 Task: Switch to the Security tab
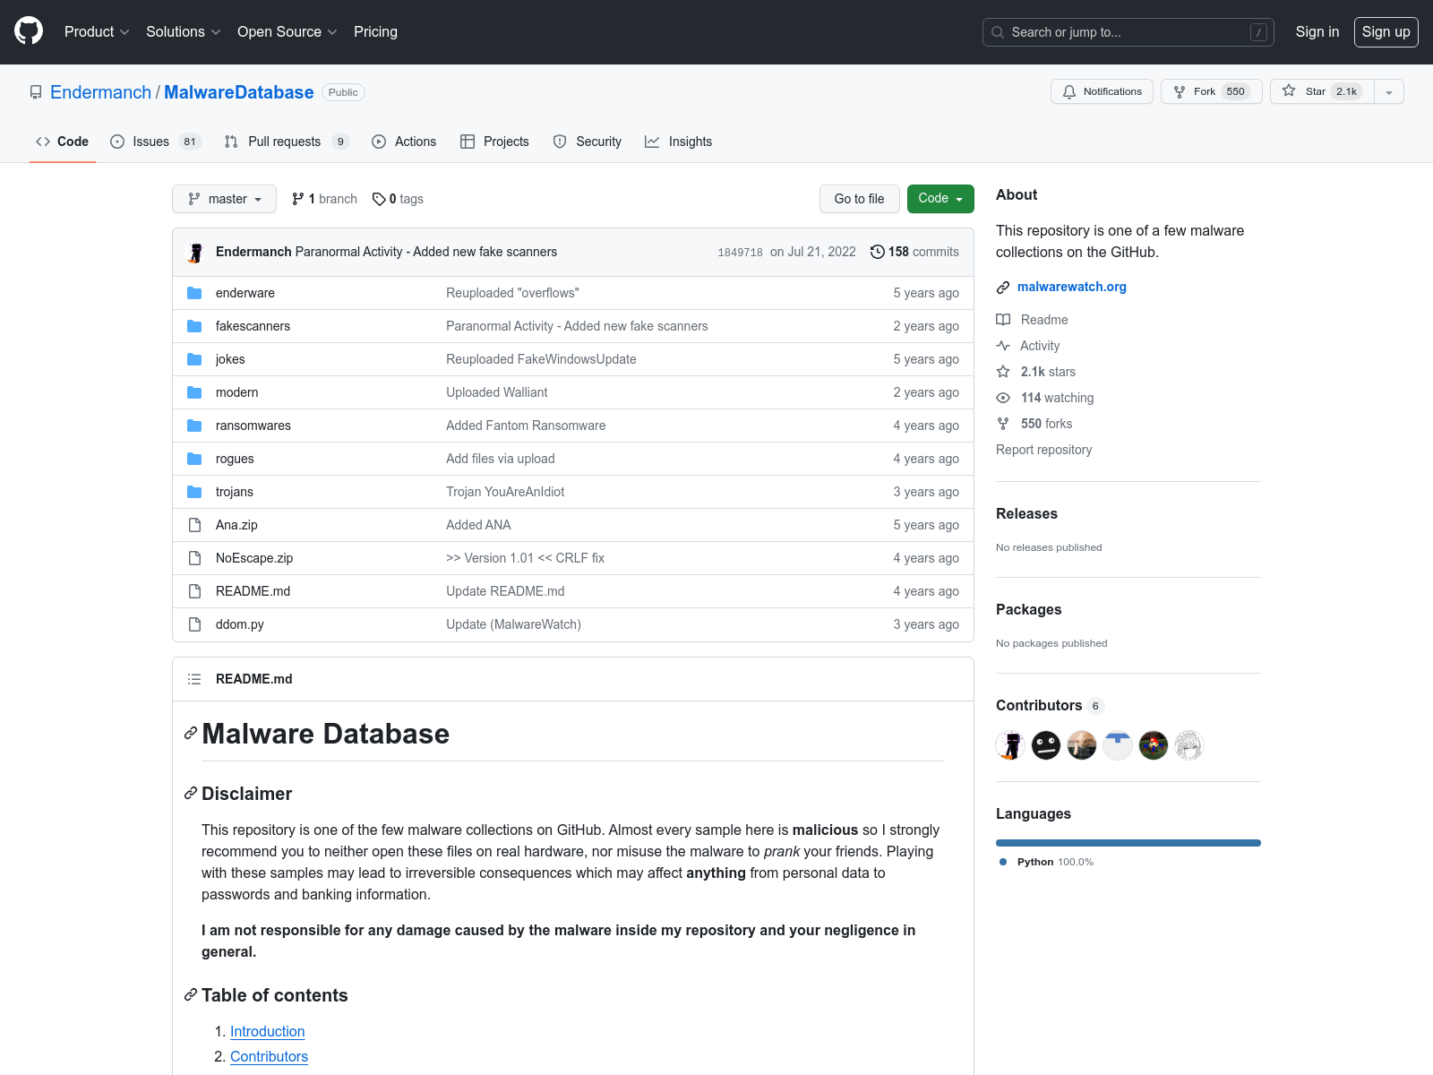588,142
